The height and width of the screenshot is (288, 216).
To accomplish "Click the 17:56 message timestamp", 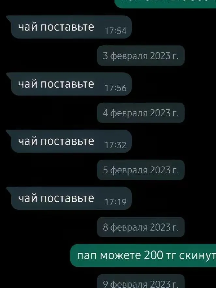I will pos(116,88).
